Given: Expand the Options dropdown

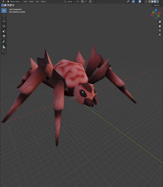Looking at the screenshot, I should coord(157,5).
